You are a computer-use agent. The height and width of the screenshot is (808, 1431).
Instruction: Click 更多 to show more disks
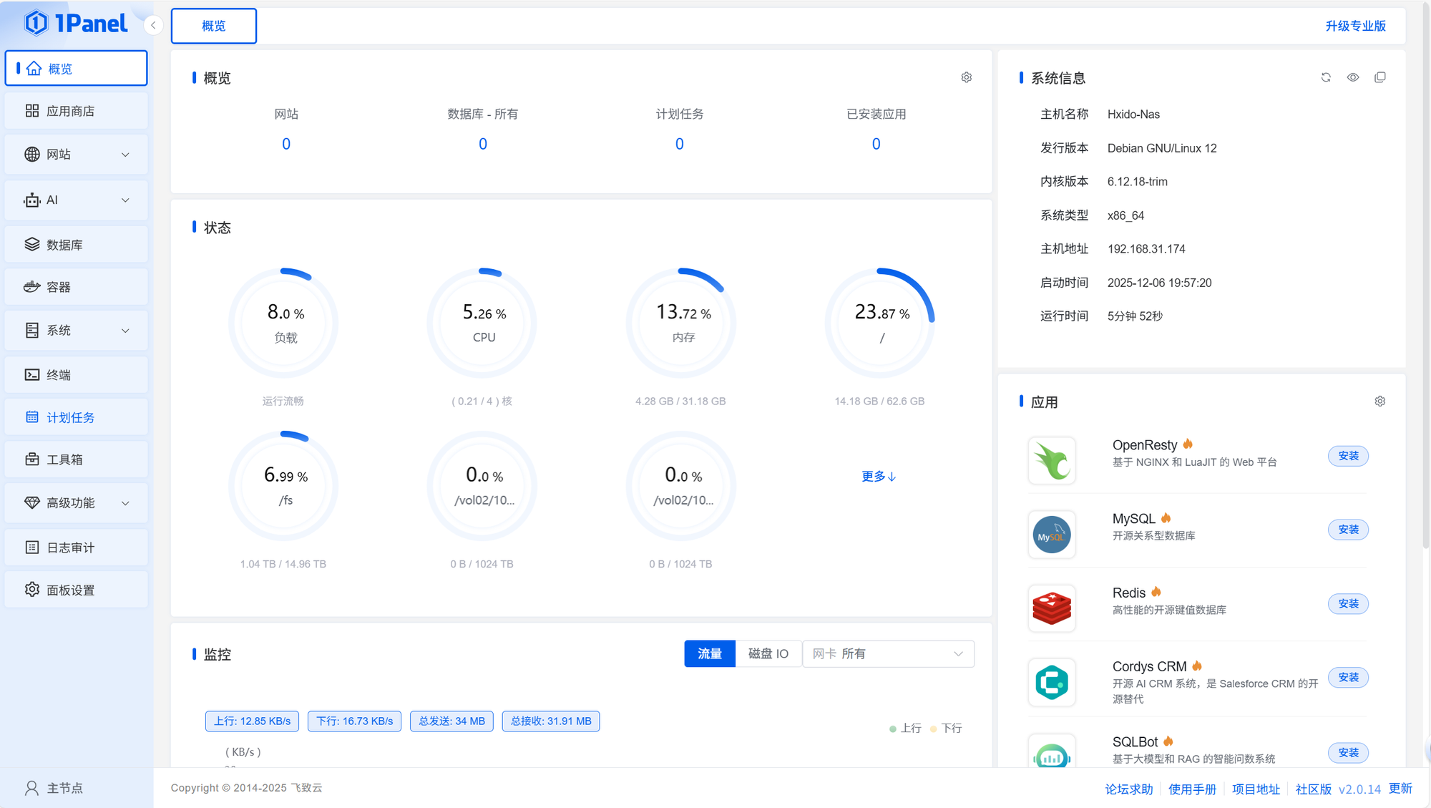point(879,477)
